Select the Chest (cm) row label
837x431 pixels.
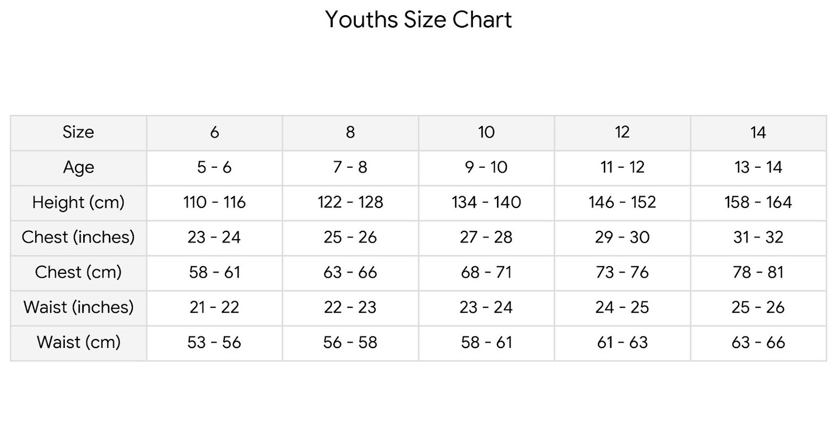[78, 272]
